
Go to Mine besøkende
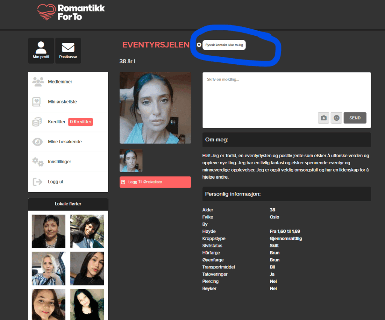(68, 142)
